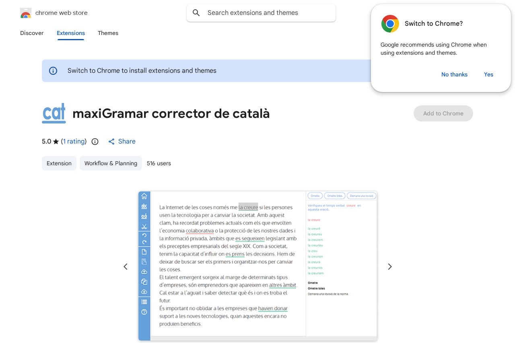Open the 1 rating link
Viewport: 515px width, 343px height.
click(x=74, y=142)
